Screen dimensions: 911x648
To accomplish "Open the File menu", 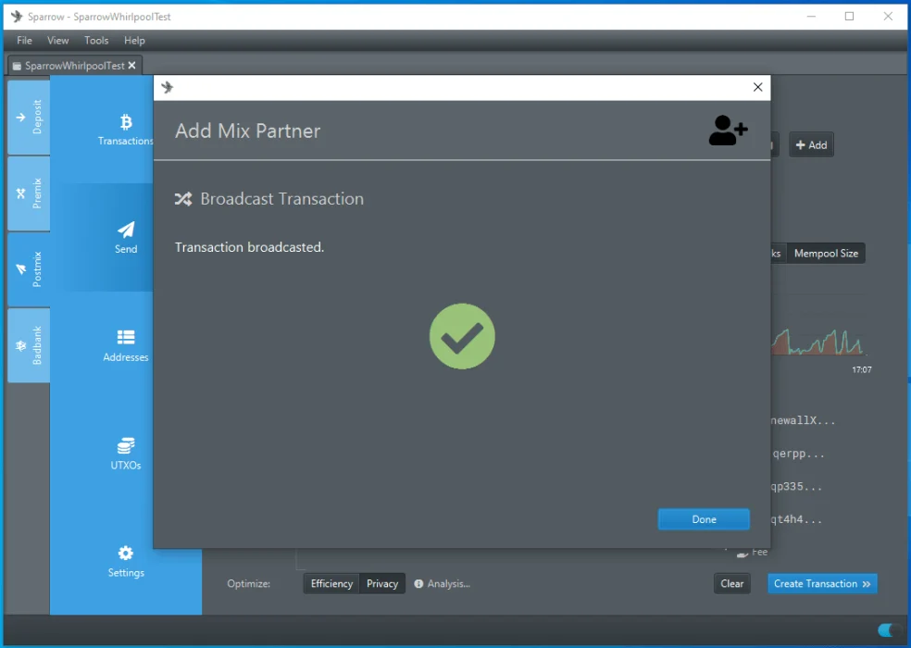I will pos(24,41).
